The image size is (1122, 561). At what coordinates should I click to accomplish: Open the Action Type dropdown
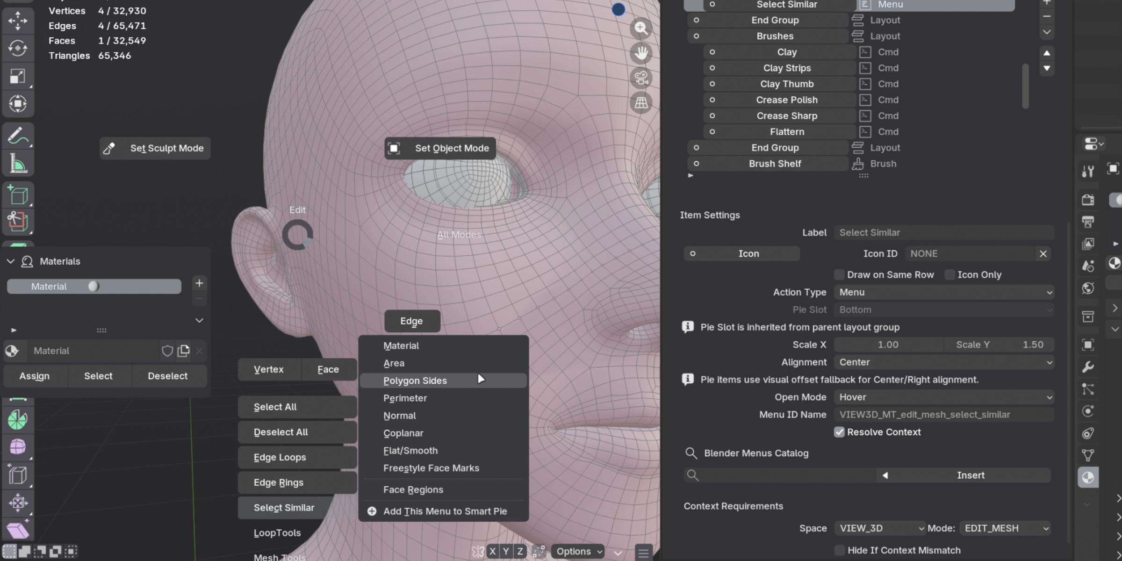944,292
